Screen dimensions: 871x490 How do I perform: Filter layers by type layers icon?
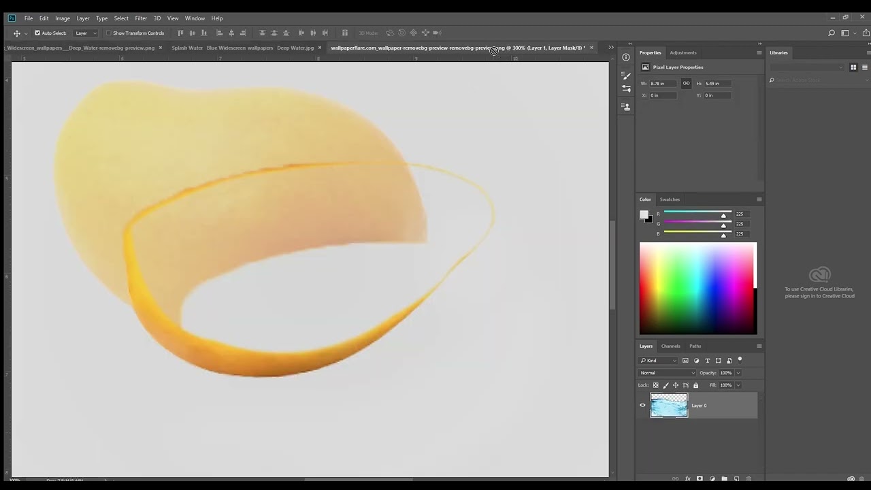point(707,361)
